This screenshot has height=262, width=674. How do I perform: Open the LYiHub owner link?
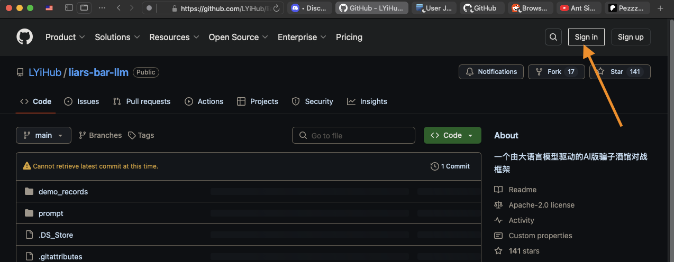45,72
